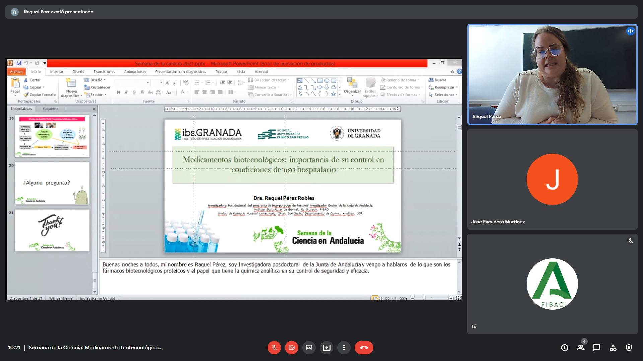Image resolution: width=643 pixels, height=361 pixels.
Task: Click clear formatting eraser icon
Action: point(186,83)
